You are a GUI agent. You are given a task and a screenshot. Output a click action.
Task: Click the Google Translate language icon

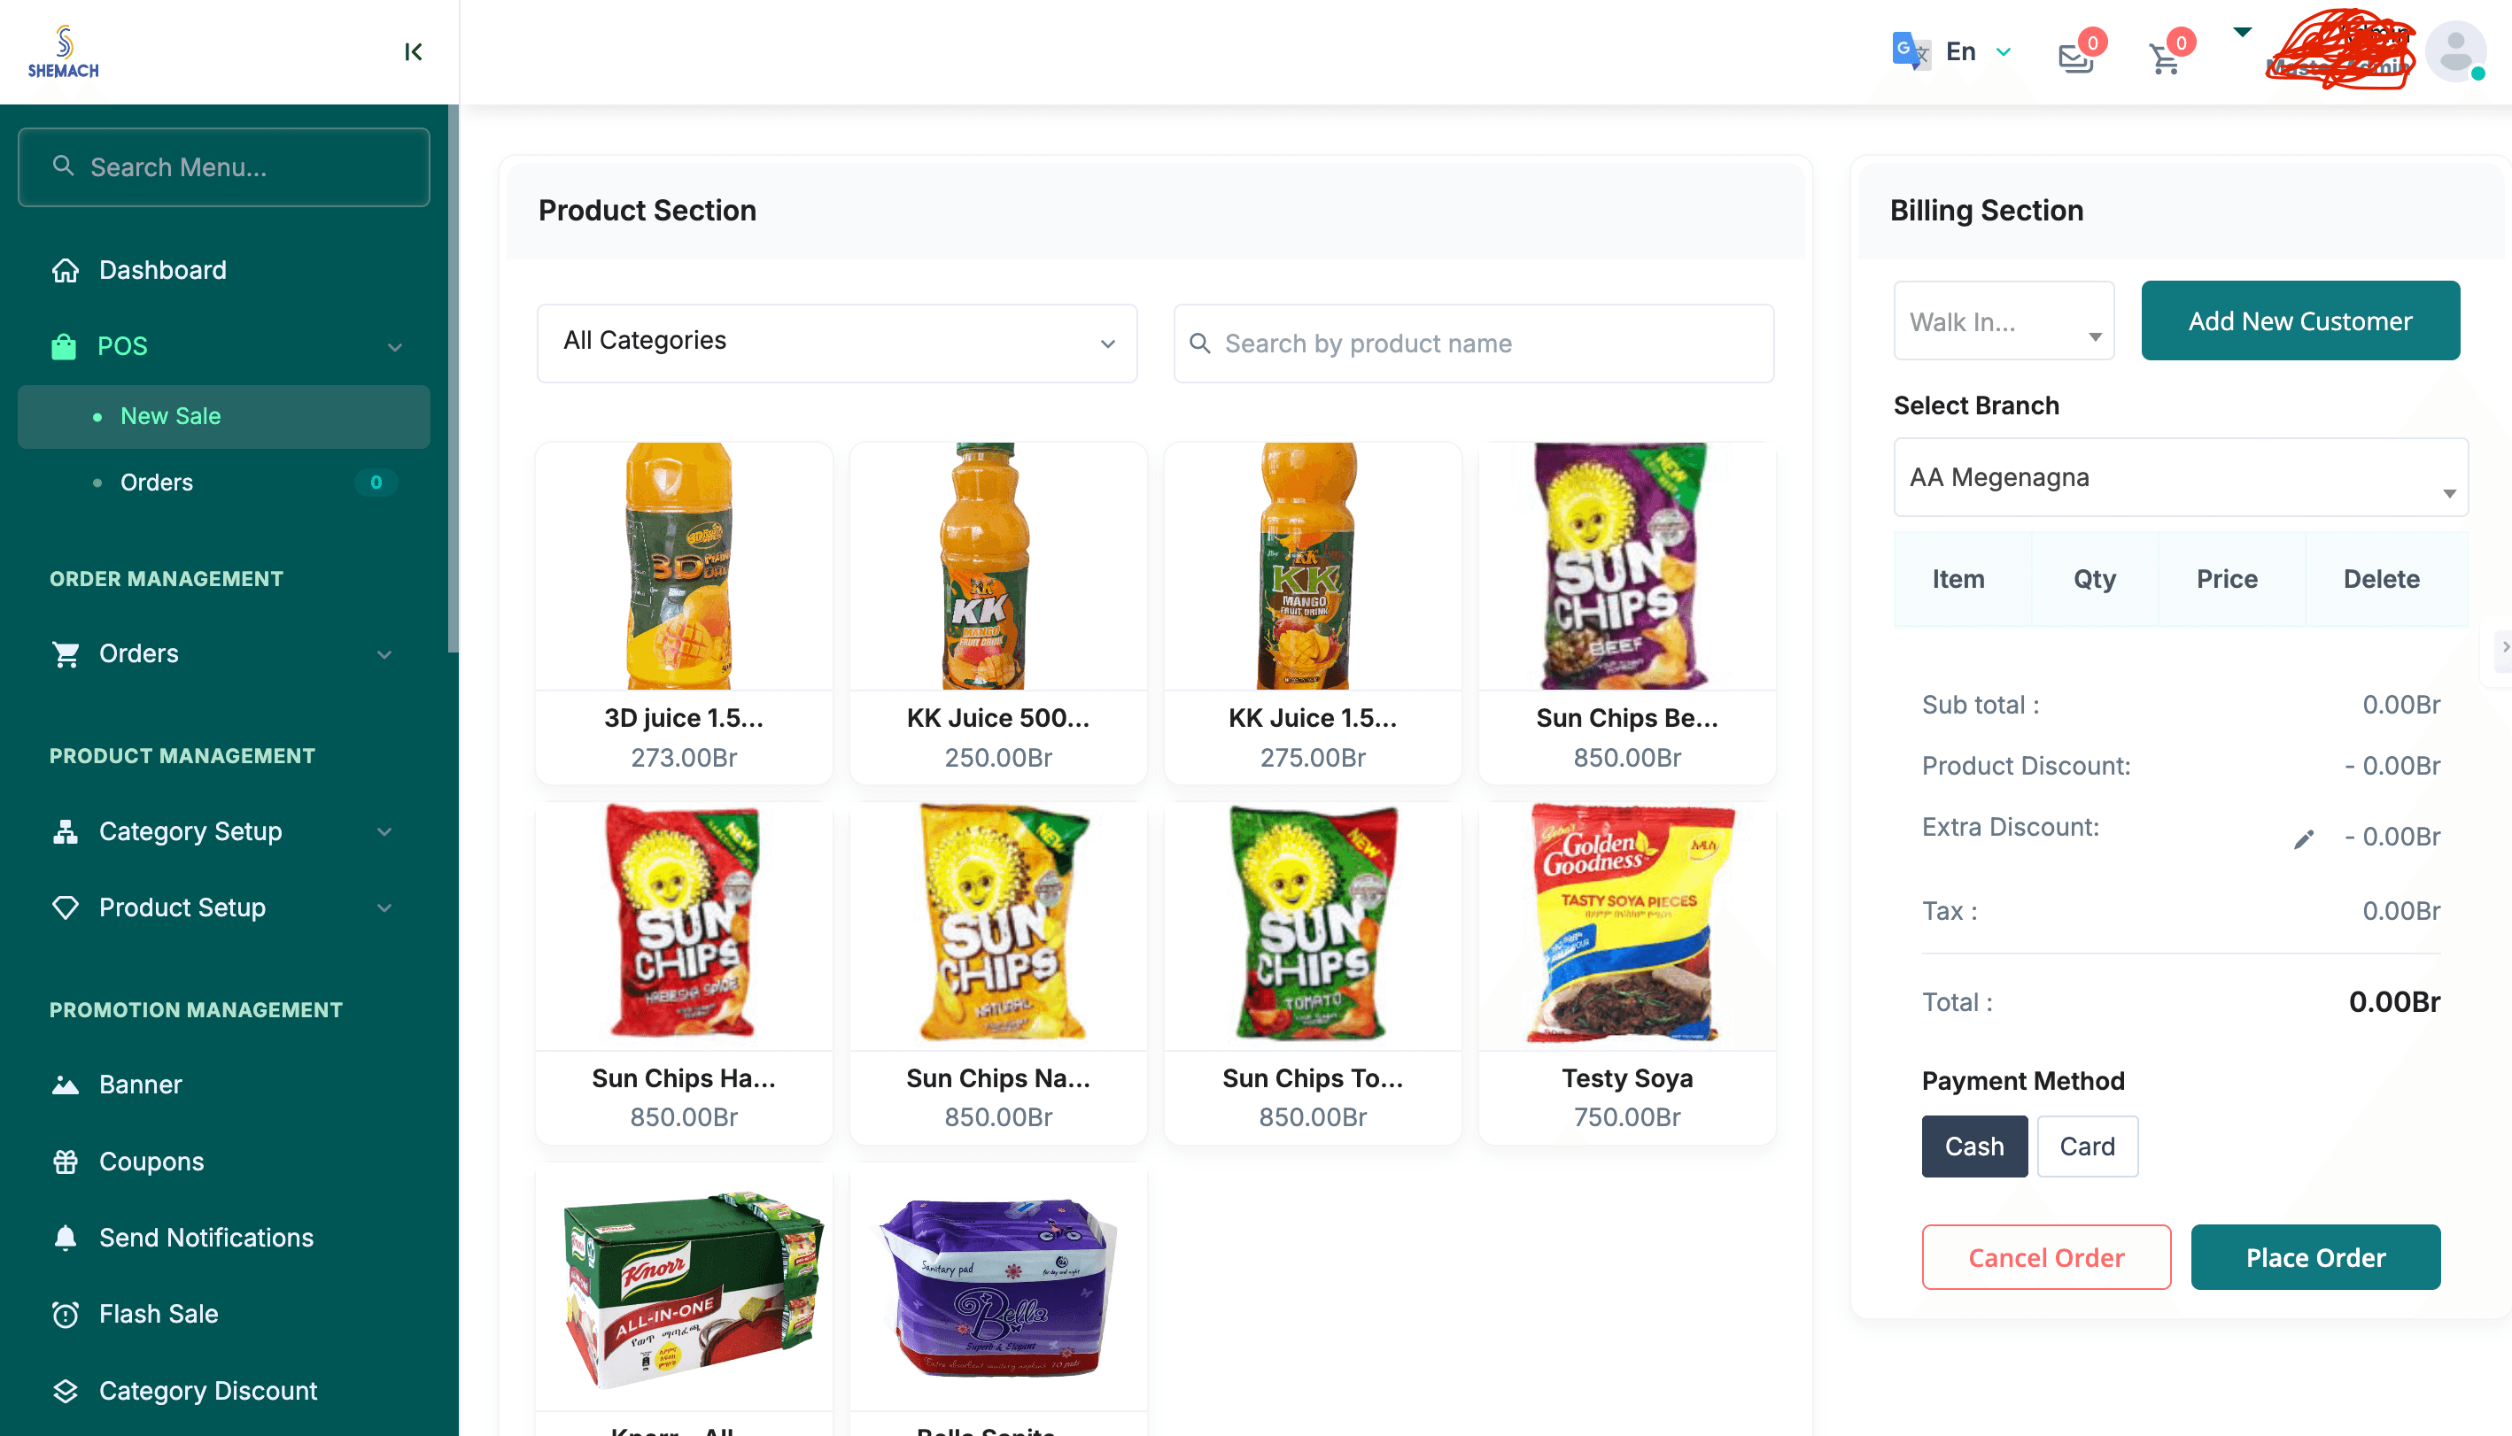click(1911, 51)
